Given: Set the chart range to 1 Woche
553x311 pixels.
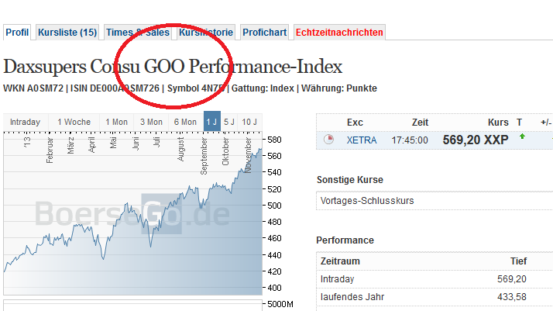Looking at the screenshot, I should click(x=74, y=122).
